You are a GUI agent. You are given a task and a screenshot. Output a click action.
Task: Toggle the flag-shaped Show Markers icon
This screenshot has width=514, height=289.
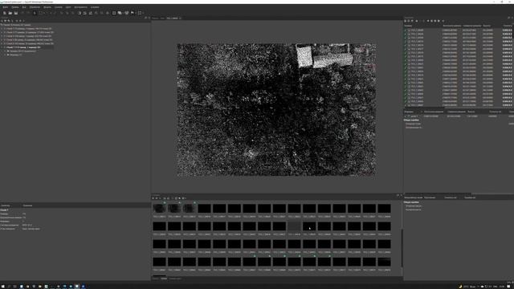tap(133, 13)
